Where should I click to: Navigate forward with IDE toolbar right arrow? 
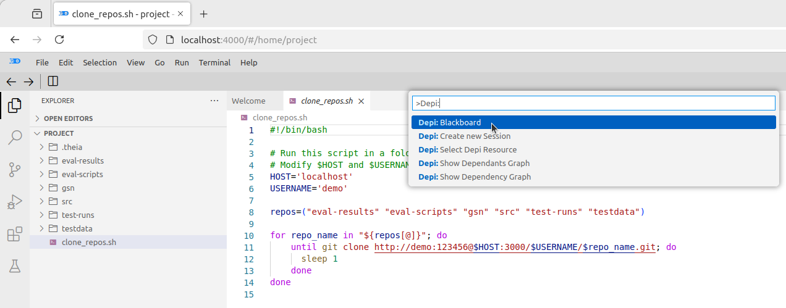tap(28, 81)
